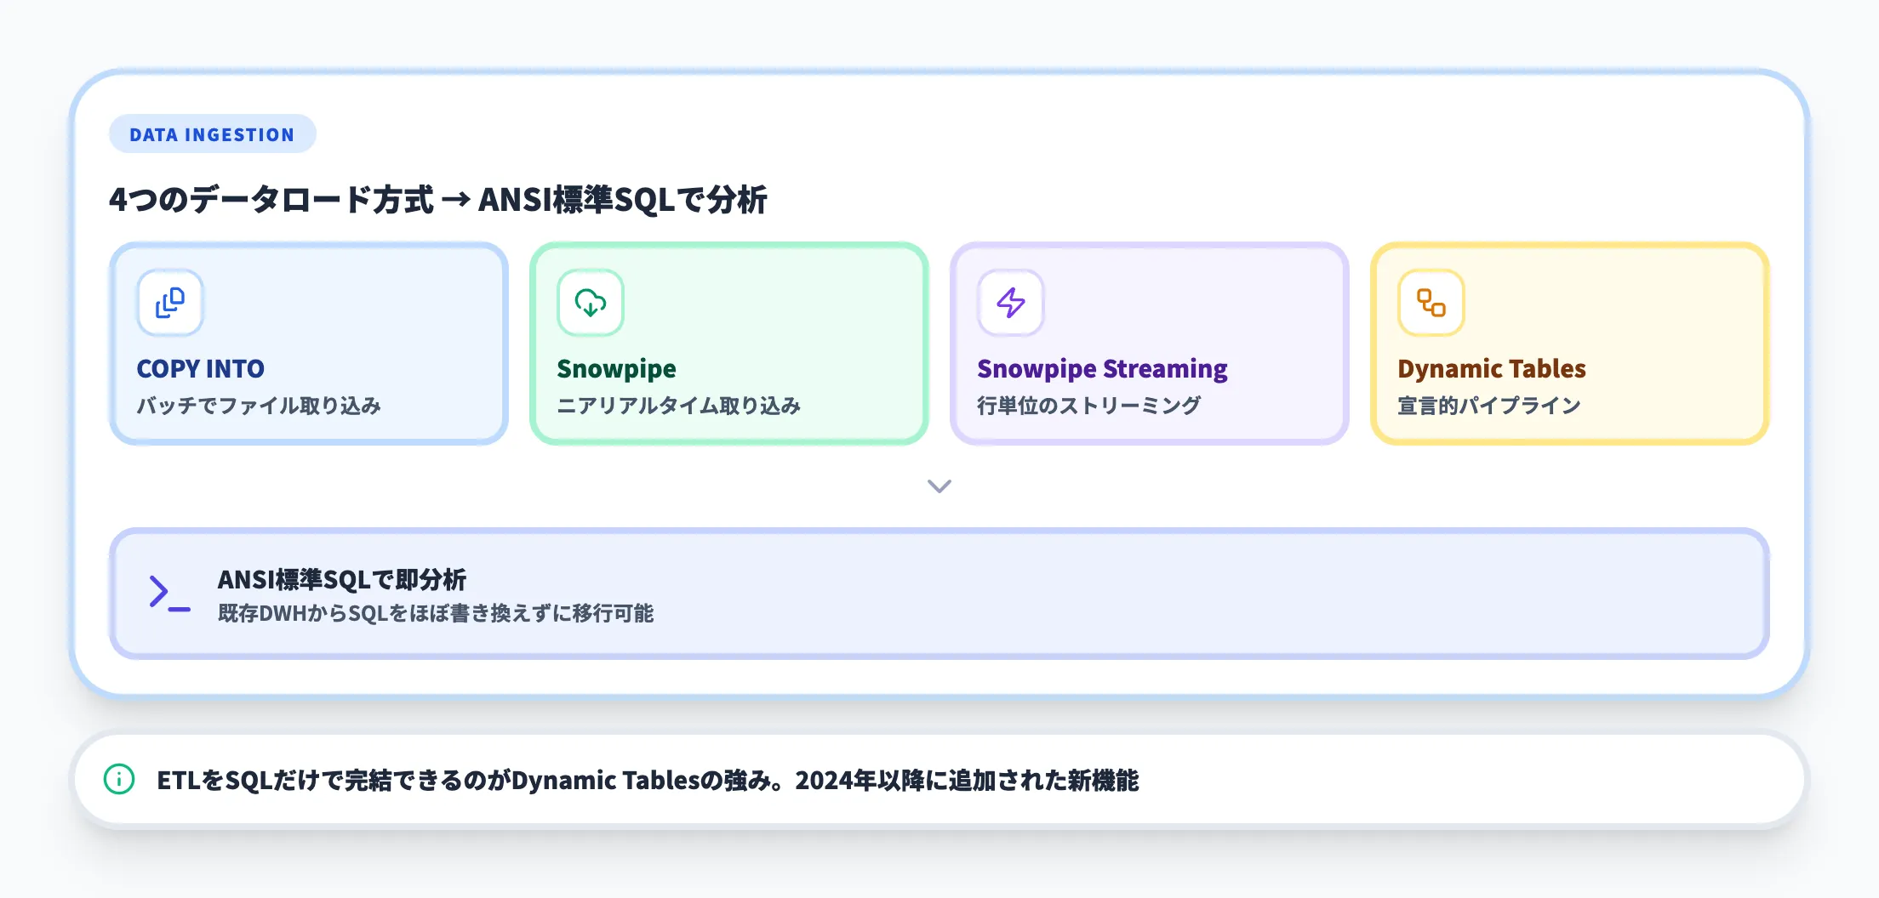This screenshot has width=1879, height=898.
Task: Open the DATA INGESTION badge
Action: click(x=212, y=134)
